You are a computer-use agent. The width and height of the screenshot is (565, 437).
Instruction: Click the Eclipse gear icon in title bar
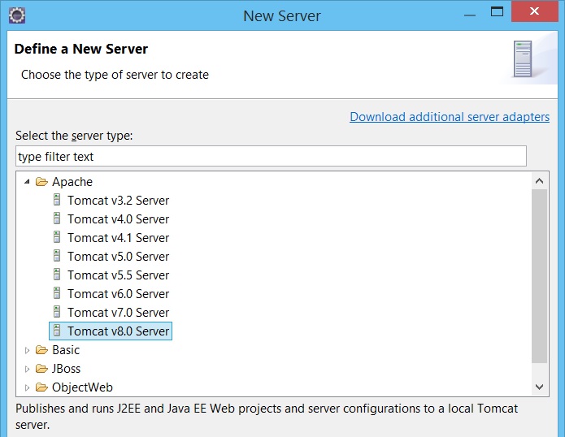(16, 15)
